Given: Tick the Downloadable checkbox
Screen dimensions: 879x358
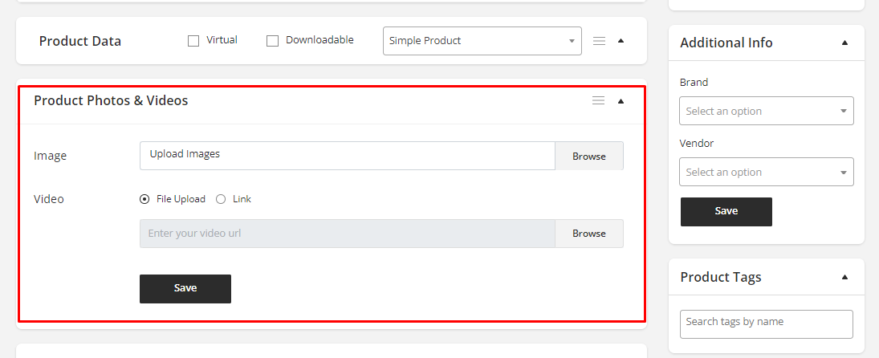Looking at the screenshot, I should pyautogui.click(x=272, y=41).
